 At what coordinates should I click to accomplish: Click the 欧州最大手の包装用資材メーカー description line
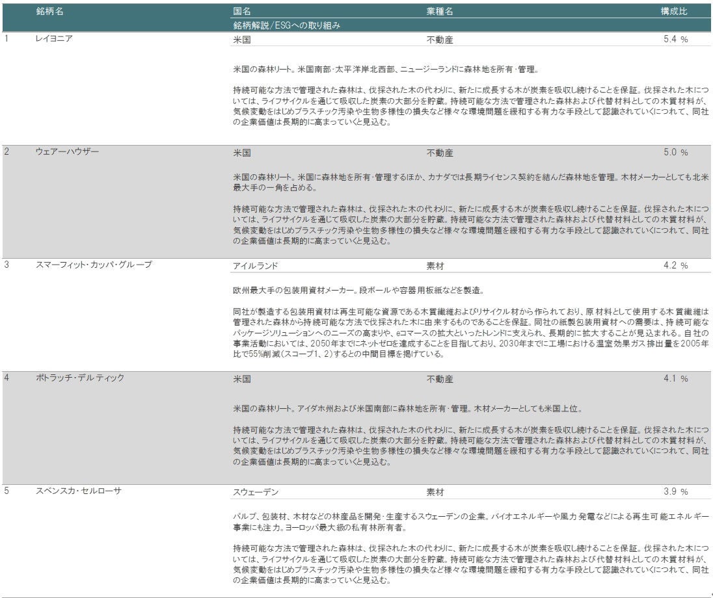(x=358, y=291)
